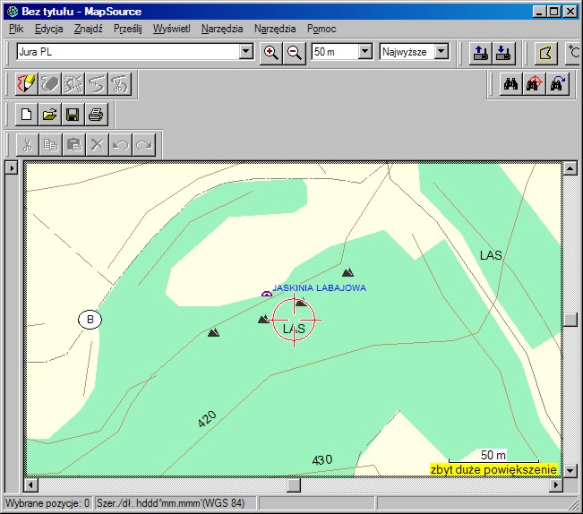Expand the Najwyższe detail level dropdown

pos(441,52)
